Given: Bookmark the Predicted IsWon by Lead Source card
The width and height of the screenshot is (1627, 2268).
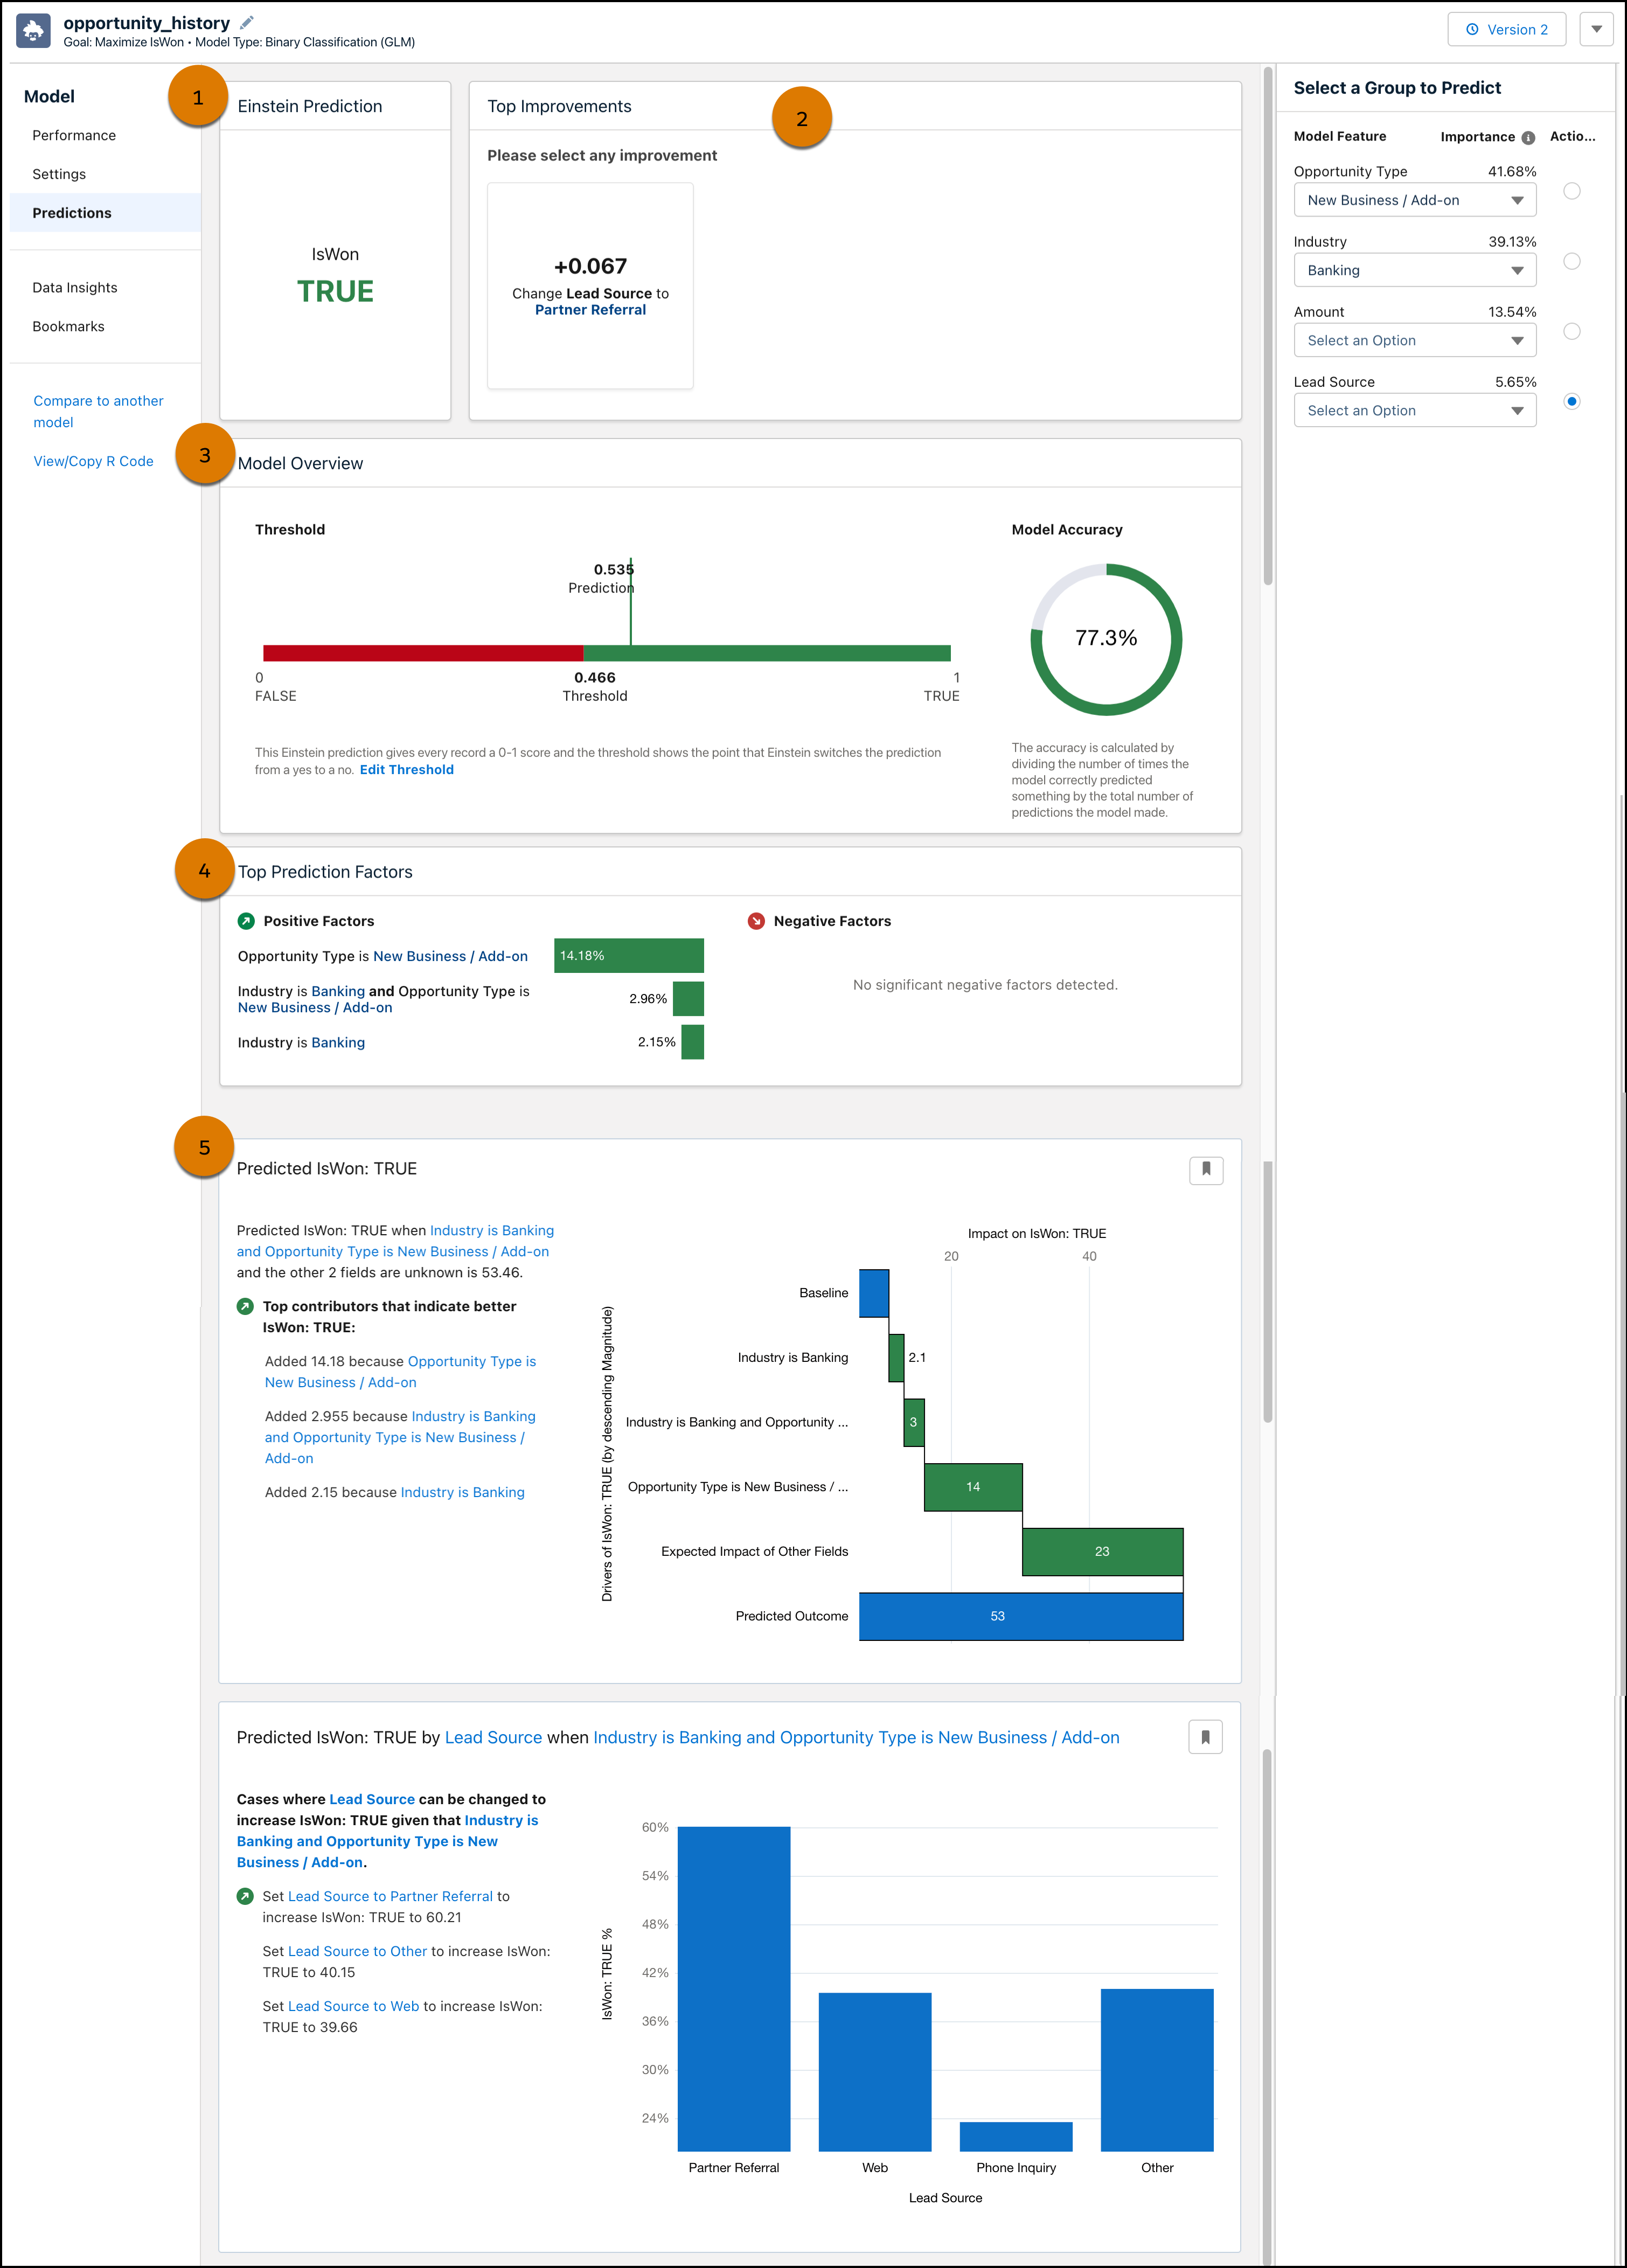Looking at the screenshot, I should [x=1205, y=1737].
